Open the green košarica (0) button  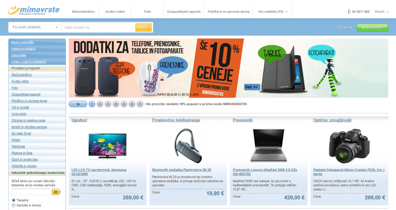tap(372, 27)
